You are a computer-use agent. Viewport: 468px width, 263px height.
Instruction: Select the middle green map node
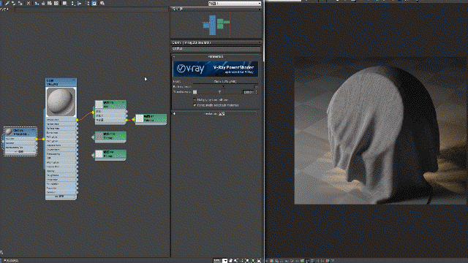[x=110, y=137]
